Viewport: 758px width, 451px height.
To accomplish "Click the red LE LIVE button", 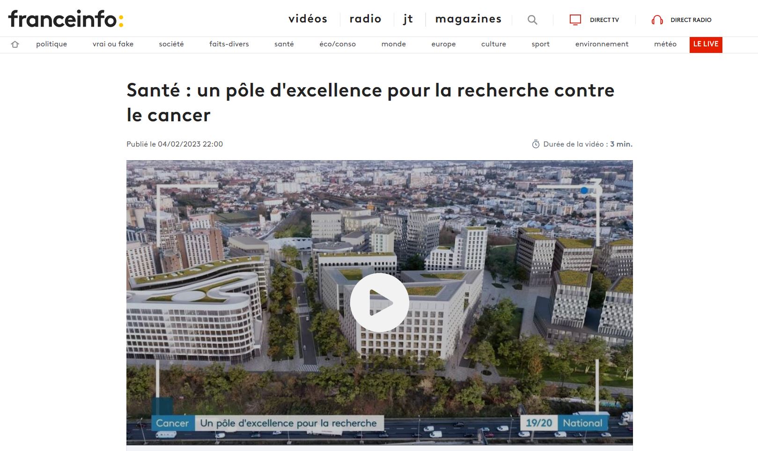I will (706, 44).
